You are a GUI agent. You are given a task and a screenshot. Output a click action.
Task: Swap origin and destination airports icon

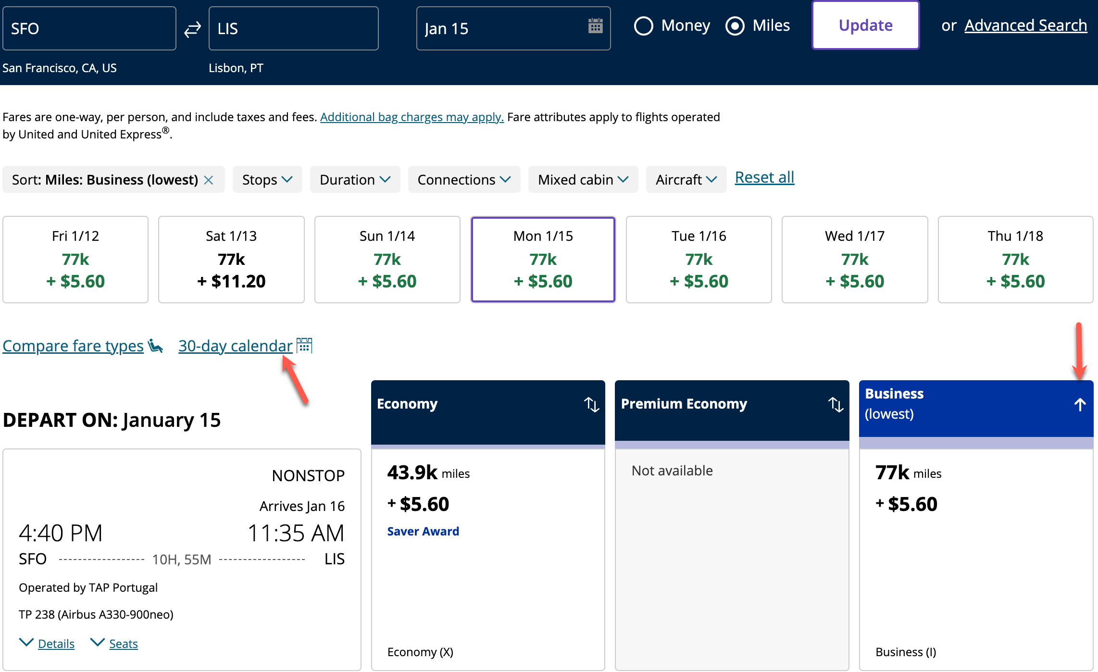coord(192,29)
